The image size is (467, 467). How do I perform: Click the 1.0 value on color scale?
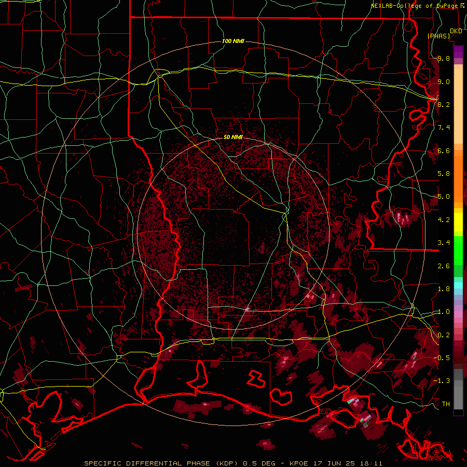(x=444, y=312)
